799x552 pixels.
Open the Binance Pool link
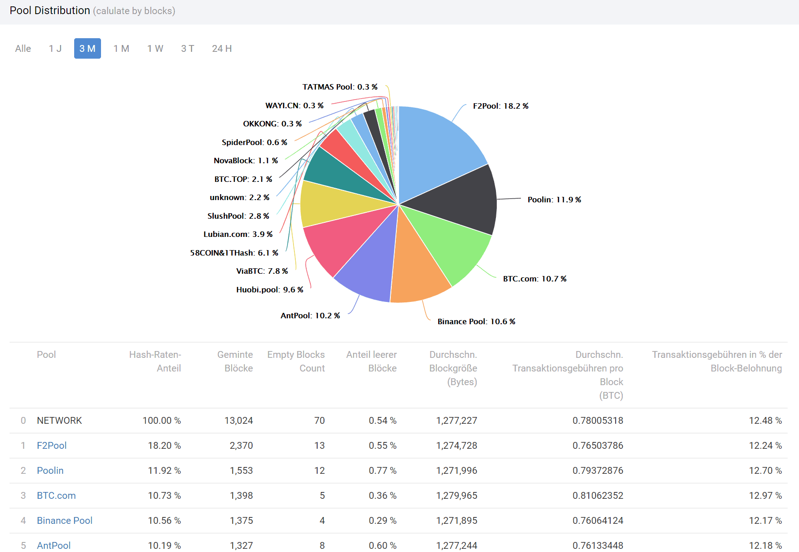65,521
